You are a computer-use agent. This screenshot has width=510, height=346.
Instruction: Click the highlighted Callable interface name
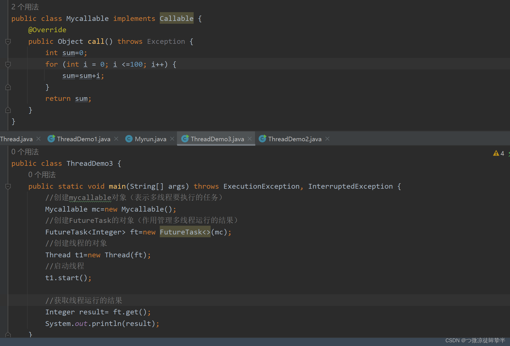point(177,18)
